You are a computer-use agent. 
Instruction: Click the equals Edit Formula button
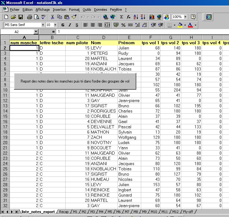point(53,32)
